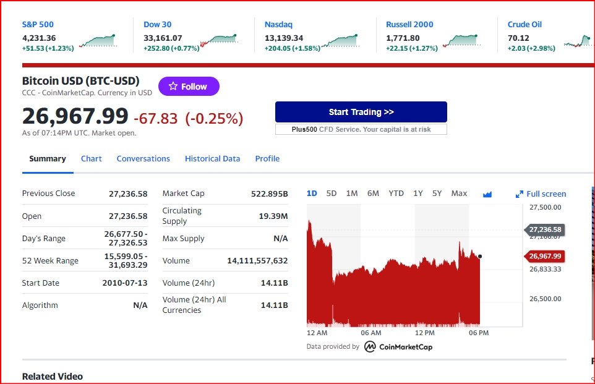
Task: Open the Dow 30 mini sparkline chart
Action: (x=218, y=41)
